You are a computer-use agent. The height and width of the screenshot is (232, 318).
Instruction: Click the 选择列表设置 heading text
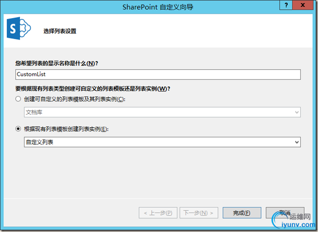tap(60, 31)
